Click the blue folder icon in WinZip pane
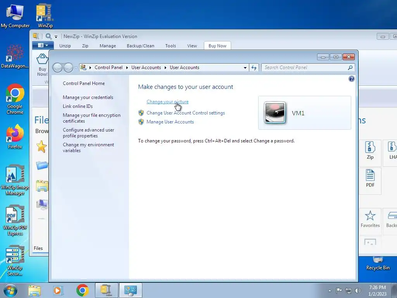This screenshot has width=397, height=298. [x=42, y=165]
